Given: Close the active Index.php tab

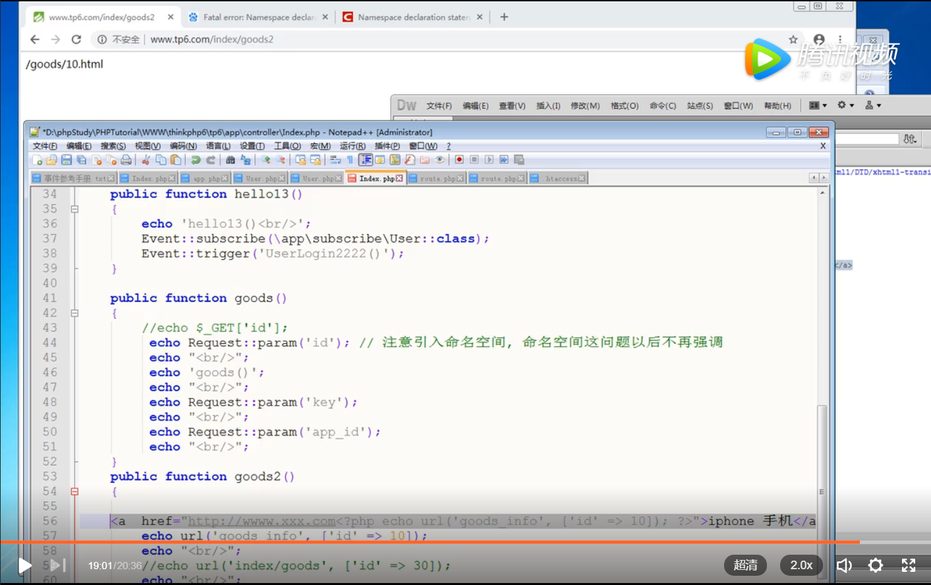Looking at the screenshot, I should coord(399,179).
